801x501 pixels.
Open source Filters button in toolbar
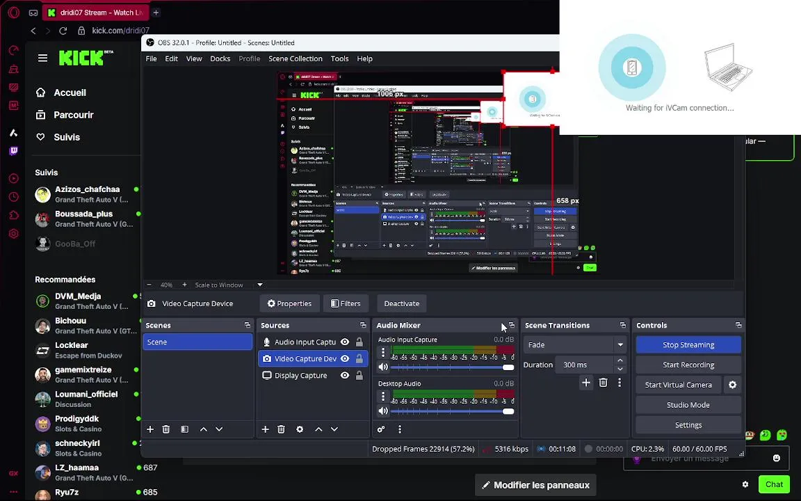pos(346,303)
